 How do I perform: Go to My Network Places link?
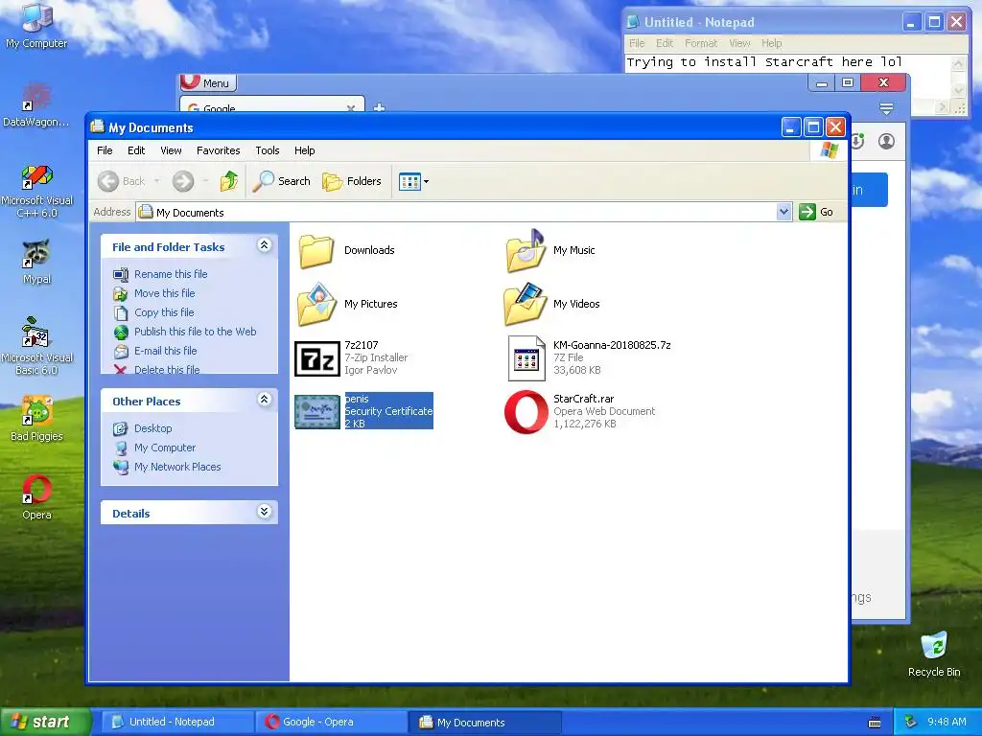click(x=177, y=467)
